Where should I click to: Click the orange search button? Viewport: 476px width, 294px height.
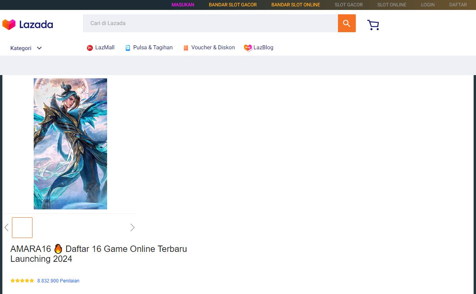pyautogui.click(x=347, y=23)
